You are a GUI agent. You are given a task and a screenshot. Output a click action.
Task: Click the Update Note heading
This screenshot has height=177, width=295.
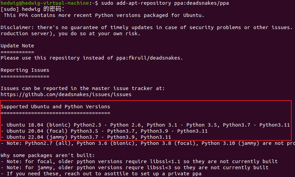(17, 46)
